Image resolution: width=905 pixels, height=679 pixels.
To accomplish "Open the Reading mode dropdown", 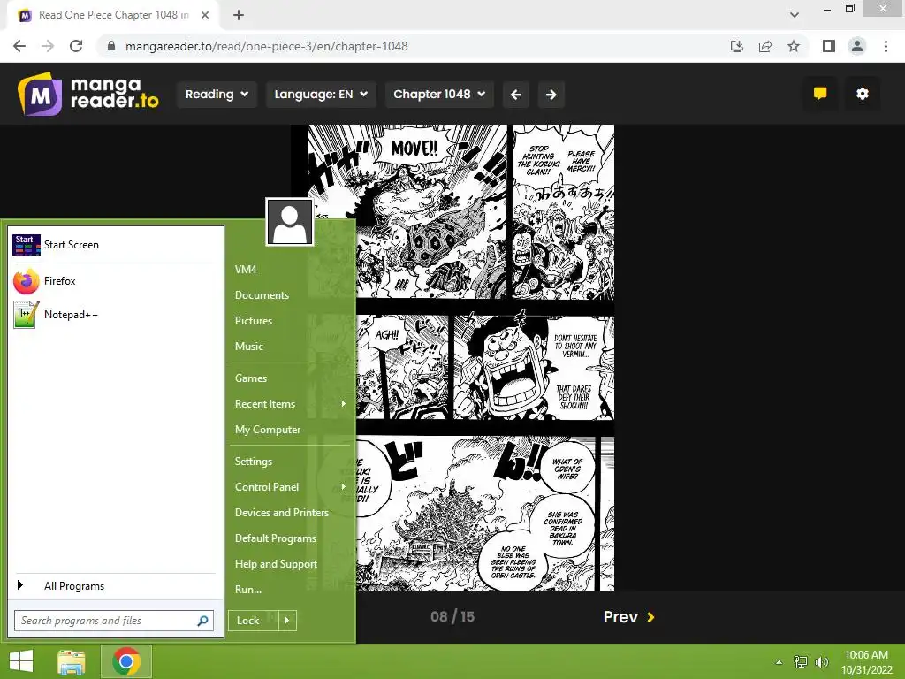I will 217,95.
